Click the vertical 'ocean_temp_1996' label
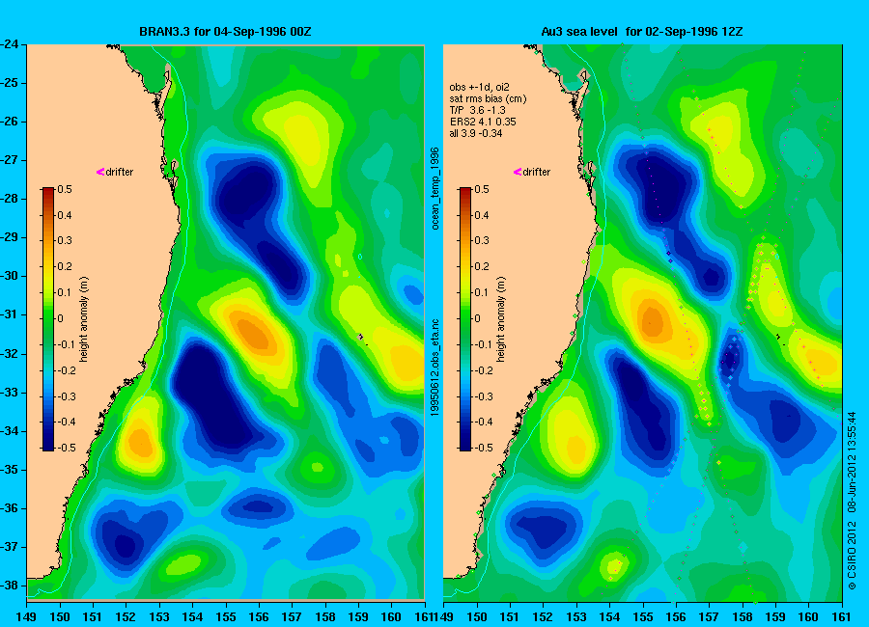869x627 pixels. pos(435,188)
